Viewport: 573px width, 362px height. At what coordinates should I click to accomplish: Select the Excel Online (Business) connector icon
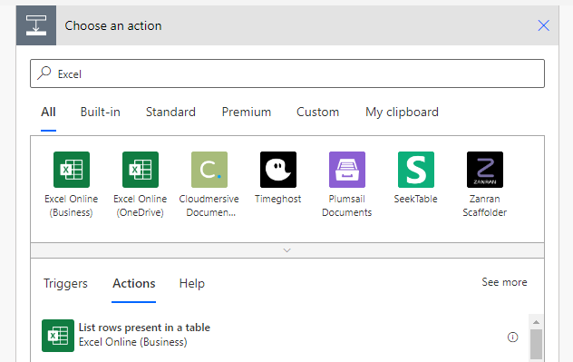pos(72,170)
